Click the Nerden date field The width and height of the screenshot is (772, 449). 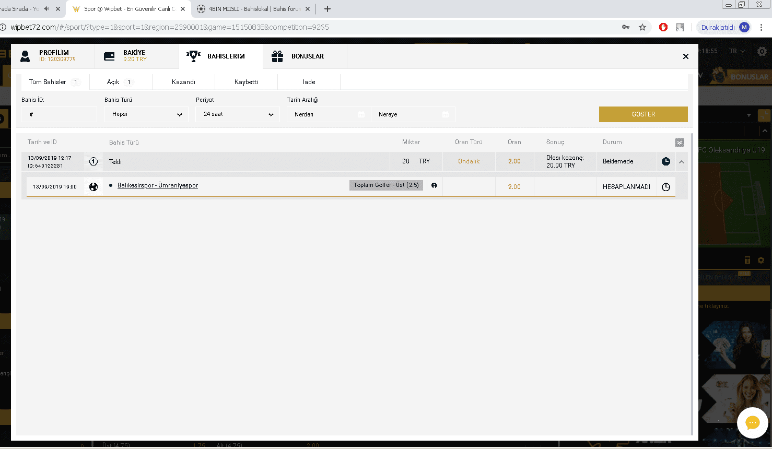(329, 114)
